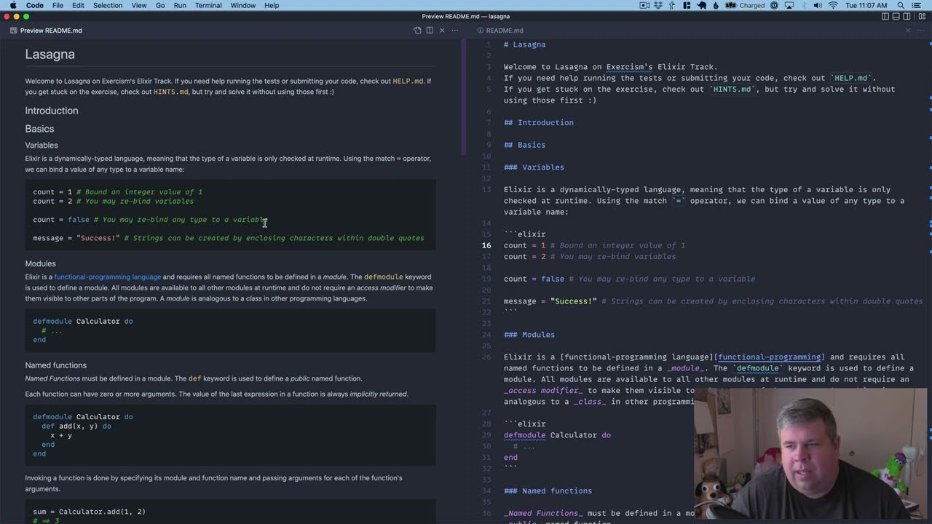
Task: Click the '## Introduction' line in source editor
Action: click(539, 122)
